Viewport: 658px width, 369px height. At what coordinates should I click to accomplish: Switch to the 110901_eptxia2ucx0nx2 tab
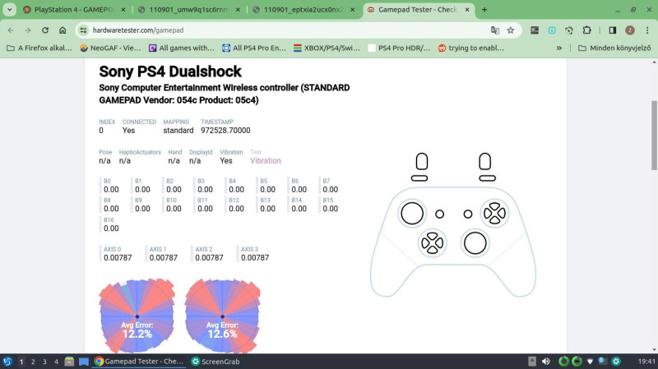[x=304, y=9]
